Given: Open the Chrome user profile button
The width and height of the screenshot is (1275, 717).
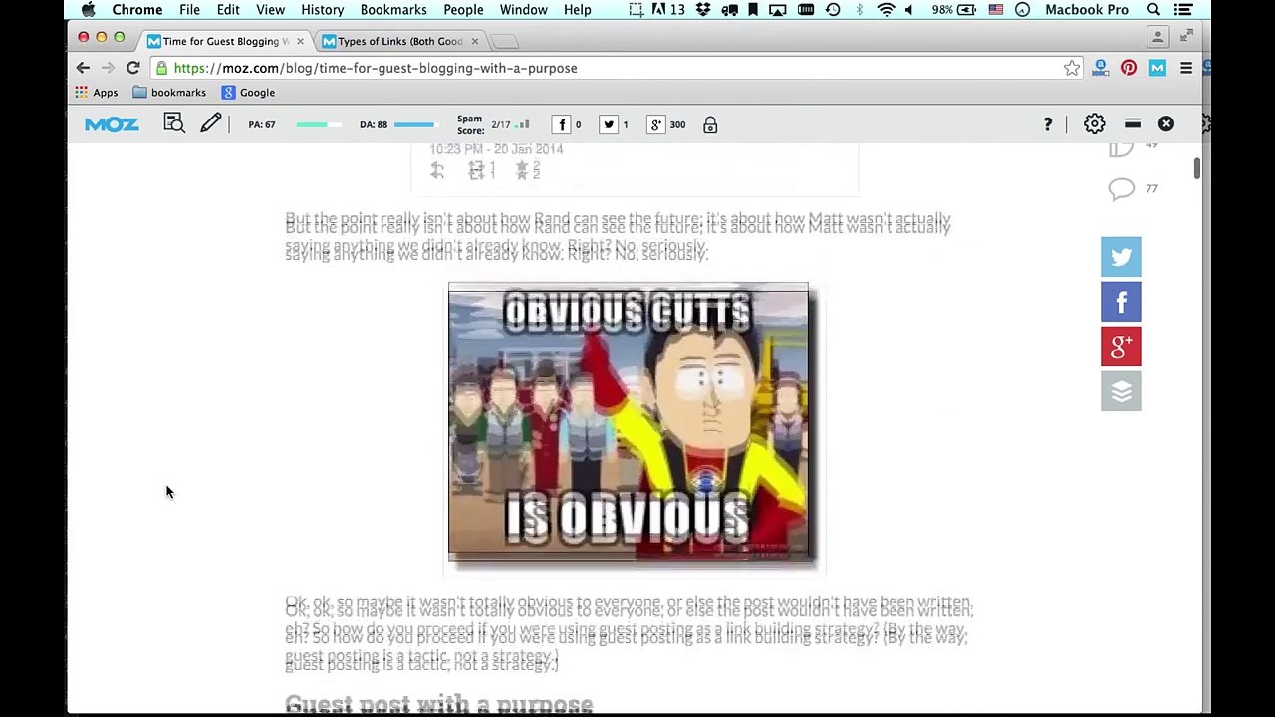Looking at the screenshot, I should pos(1157,37).
